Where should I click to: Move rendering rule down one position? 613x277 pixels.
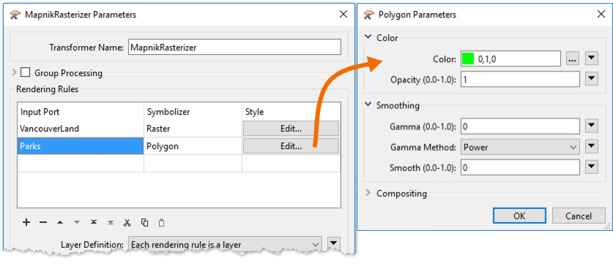[77, 222]
